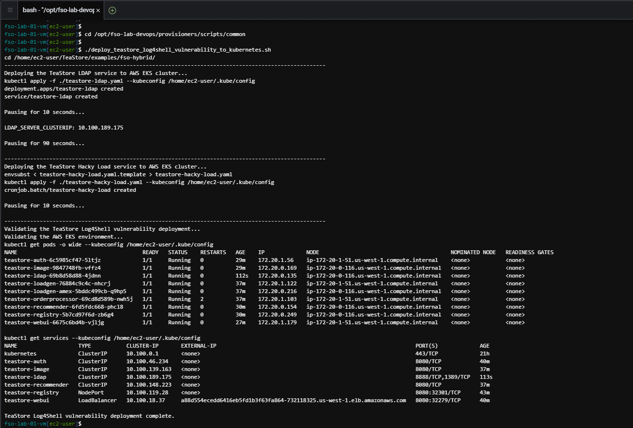This screenshot has height=428, width=633.
Task: Click cluster IP 10.100.189.175 in services table
Action: tap(149, 377)
